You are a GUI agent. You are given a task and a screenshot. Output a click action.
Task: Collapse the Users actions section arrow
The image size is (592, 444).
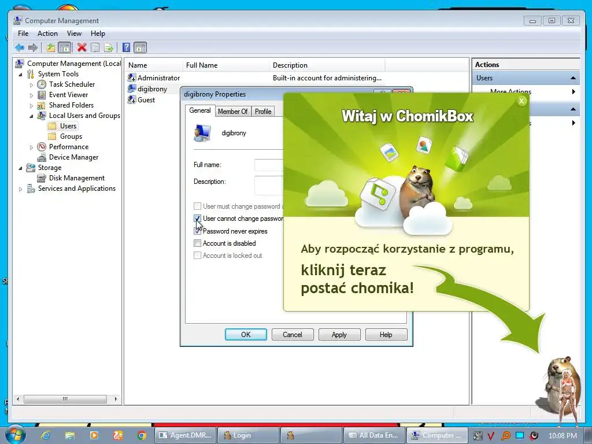click(573, 78)
